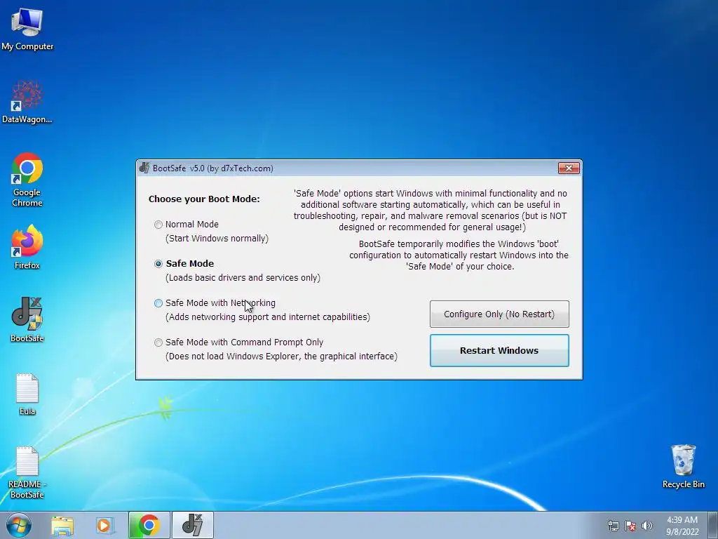Click '(Start Windows normally)' description text
The height and width of the screenshot is (539, 718).
click(217, 239)
